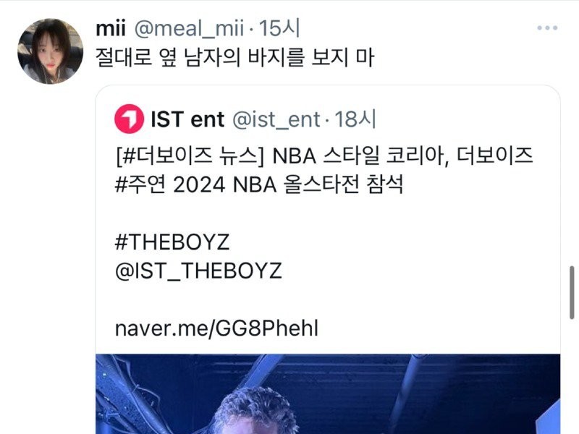Screen dimensions: 579x434
Task: Open mii's profile avatar photo
Action: (50, 51)
